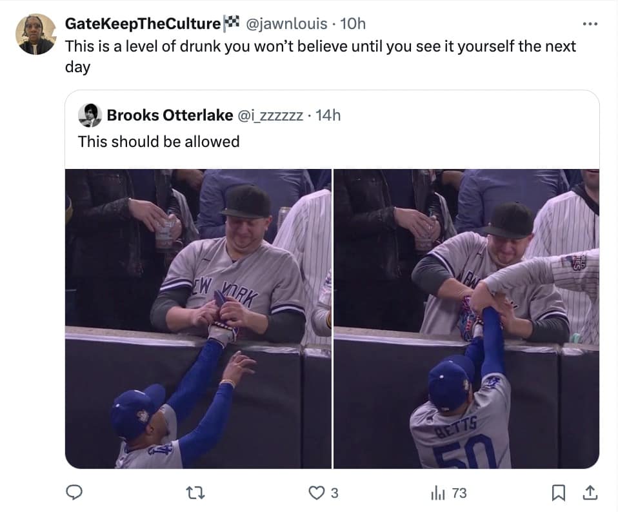Open the more options ellipsis menu

point(590,23)
